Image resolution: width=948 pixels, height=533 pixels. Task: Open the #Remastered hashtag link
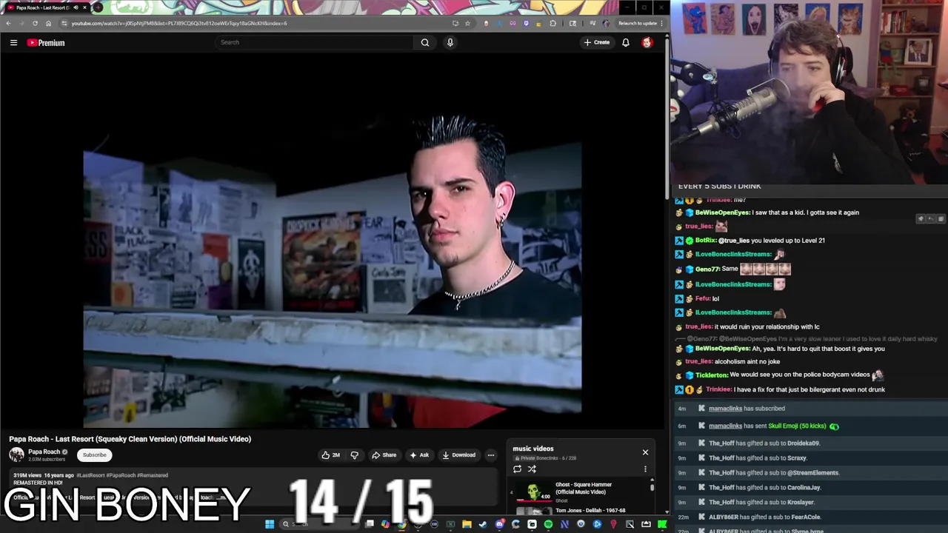coord(153,475)
